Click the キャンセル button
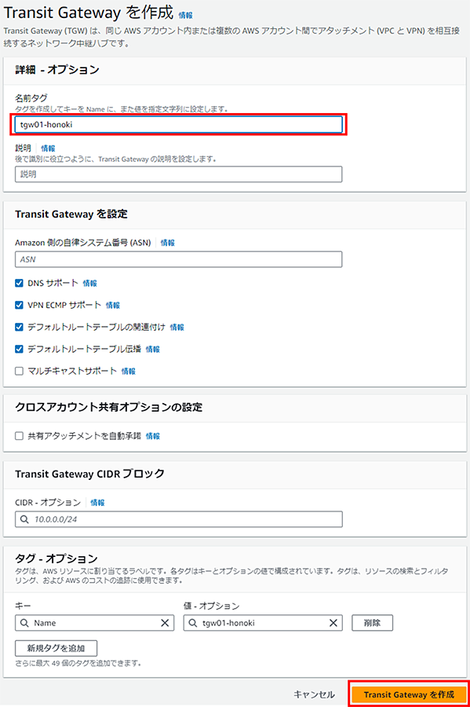The height and width of the screenshot is (707, 470). (x=314, y=694)
